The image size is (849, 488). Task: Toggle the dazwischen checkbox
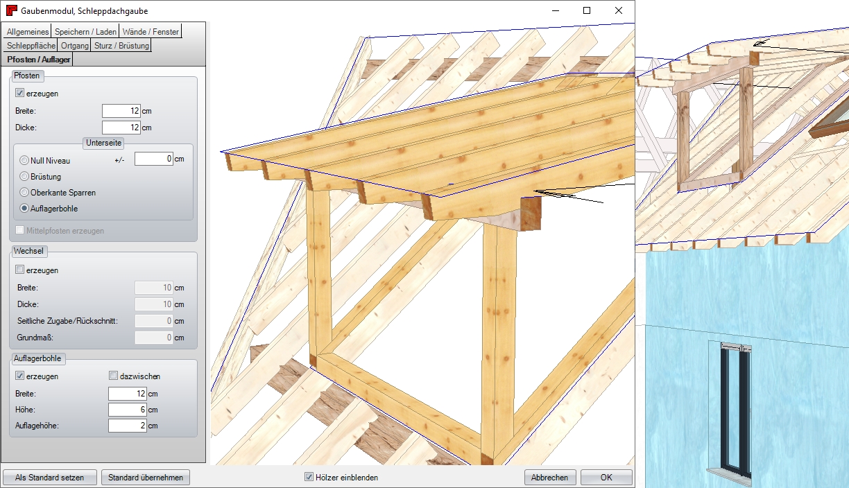114,376
